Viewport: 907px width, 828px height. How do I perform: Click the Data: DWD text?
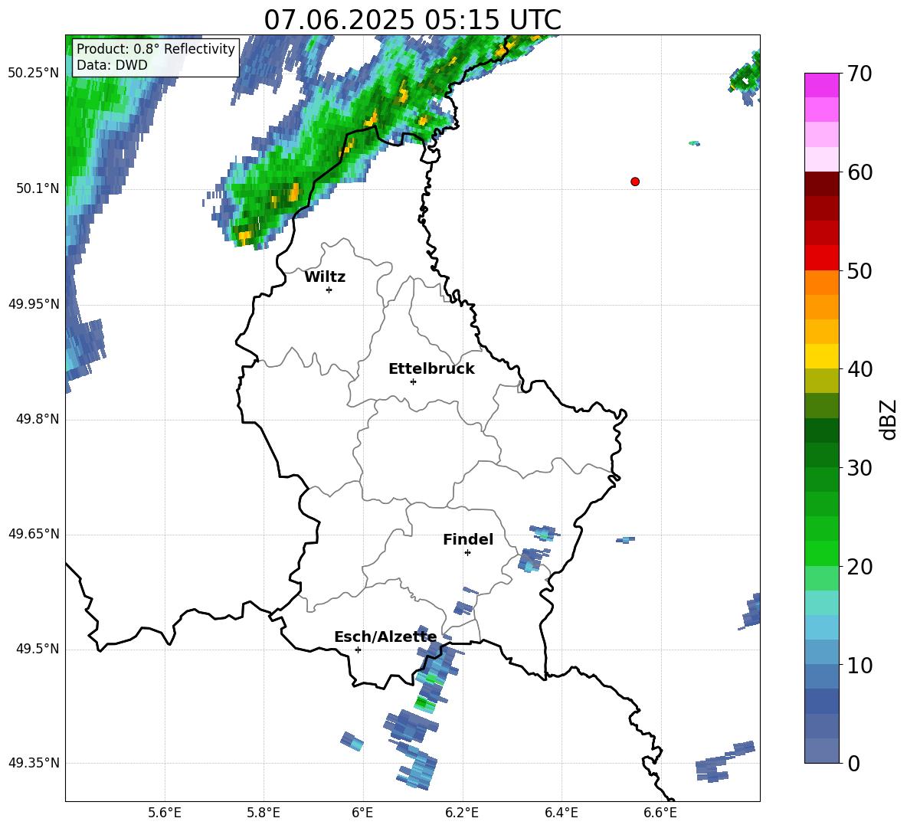(112, 65)
